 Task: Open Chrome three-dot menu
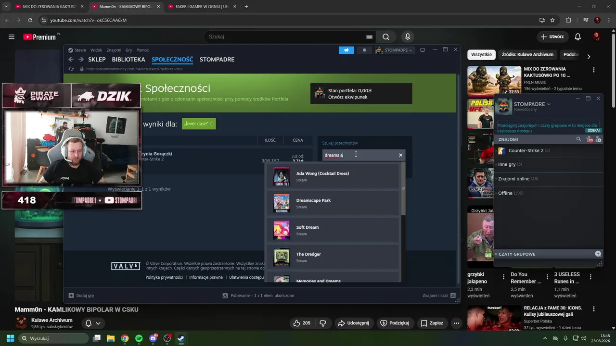[x=608, y=20]
